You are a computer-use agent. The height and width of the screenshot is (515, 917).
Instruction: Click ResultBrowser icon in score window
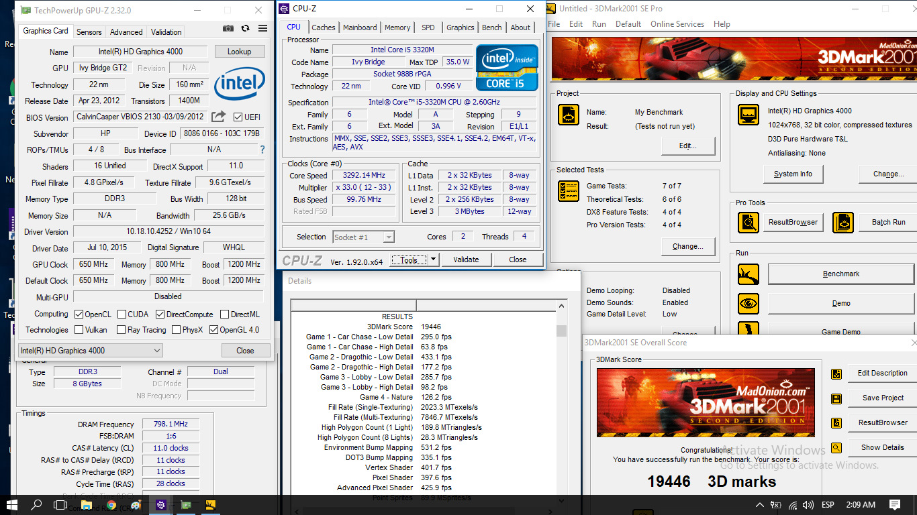(836, 423)
